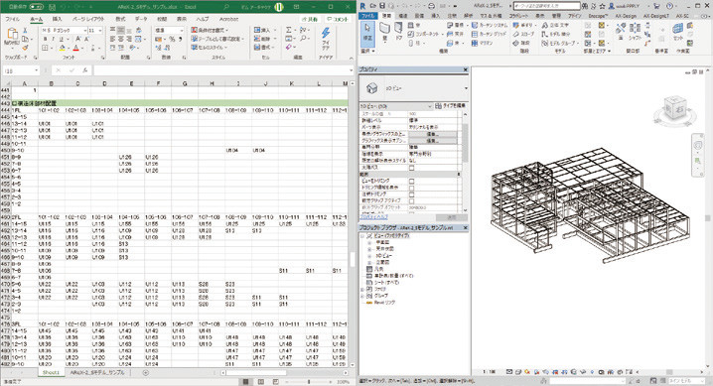
Task: Click the Excel zoom slider
Action: pyautogui.click(x=309, y=382)
